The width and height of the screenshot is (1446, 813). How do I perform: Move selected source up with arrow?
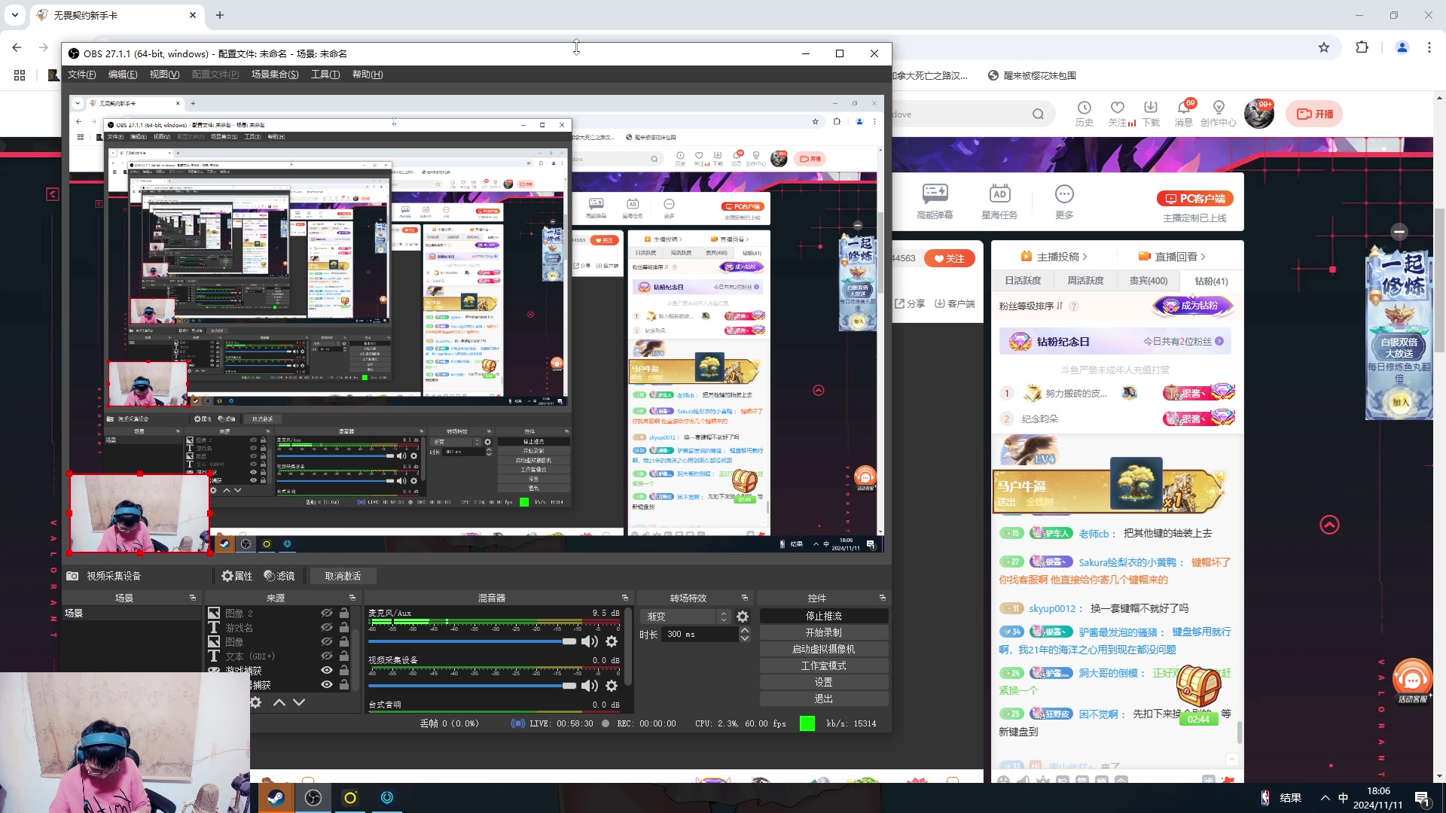pyautogui.click(x=279, y=702)
